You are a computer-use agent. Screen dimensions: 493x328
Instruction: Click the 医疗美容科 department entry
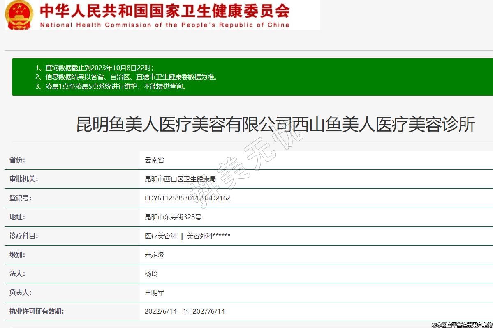(161, 236)
